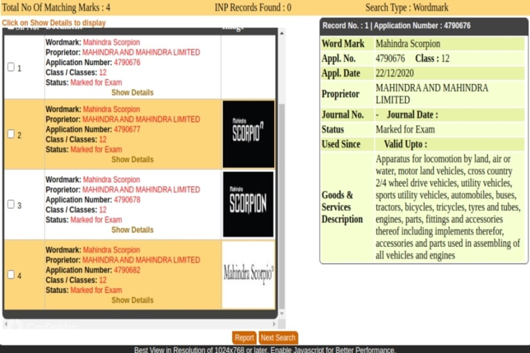Click application number 4790677 in list

point(127,129)
